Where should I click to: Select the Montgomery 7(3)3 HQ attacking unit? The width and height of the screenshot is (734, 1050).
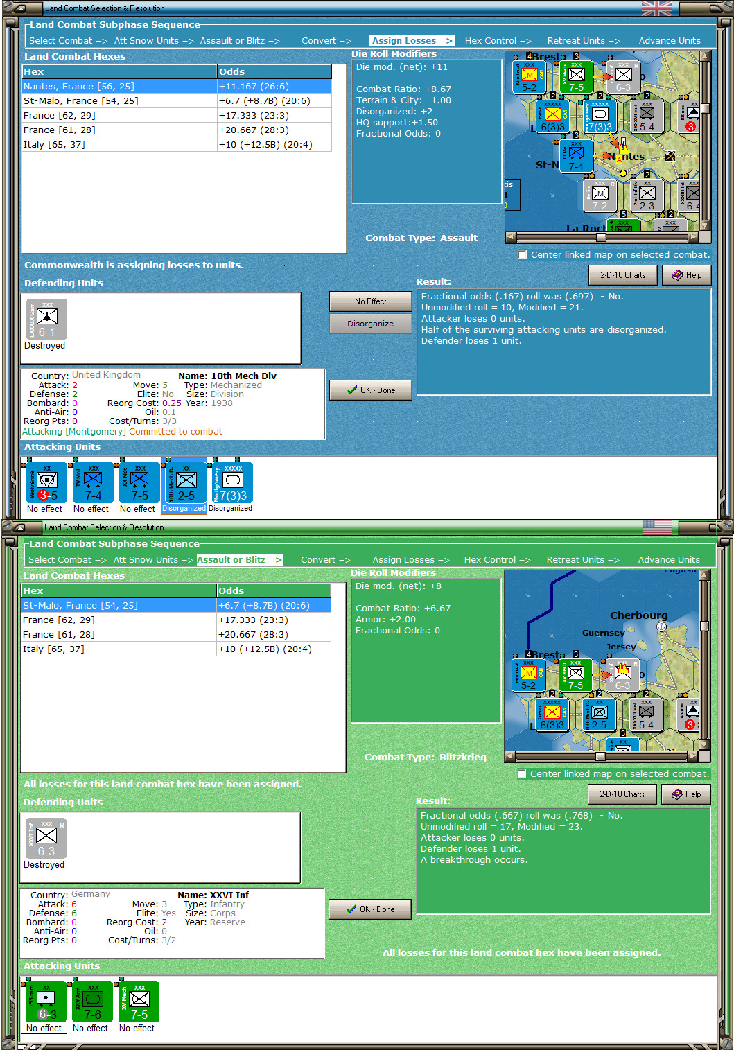[231, 483]
